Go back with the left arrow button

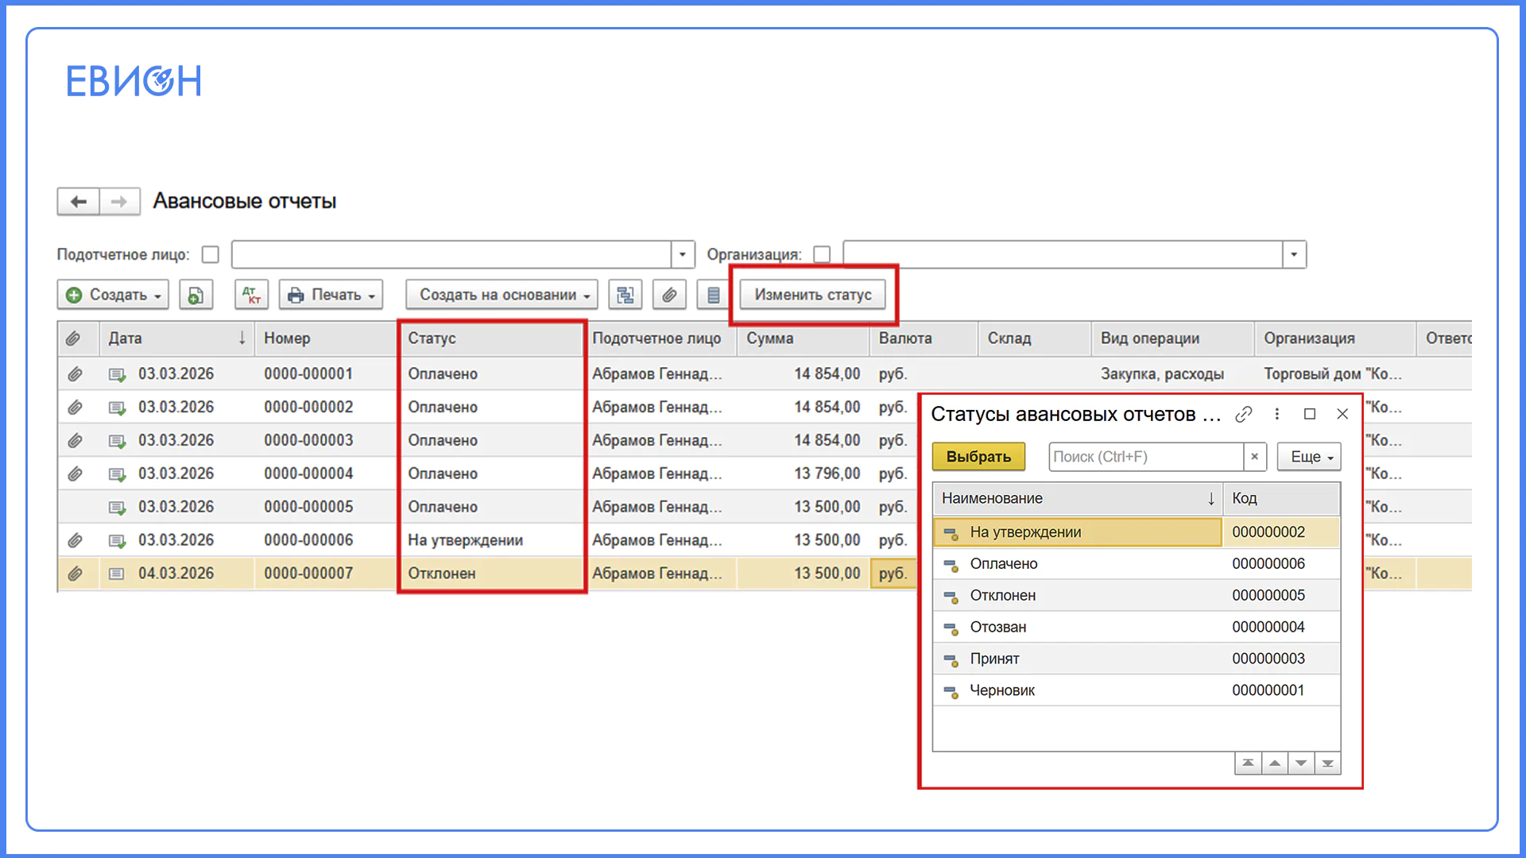pyautogui.click(x=79, y=202)
